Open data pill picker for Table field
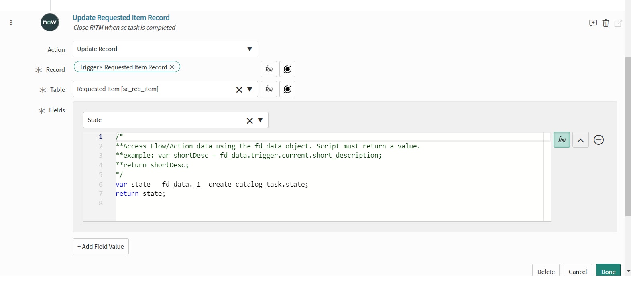This screenshot has height=282, width=631. (287, 89)
